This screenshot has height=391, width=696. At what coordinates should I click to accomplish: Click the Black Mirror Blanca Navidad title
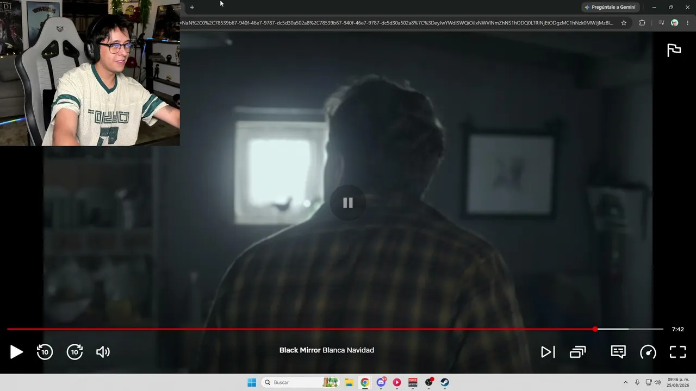[327, 350]
